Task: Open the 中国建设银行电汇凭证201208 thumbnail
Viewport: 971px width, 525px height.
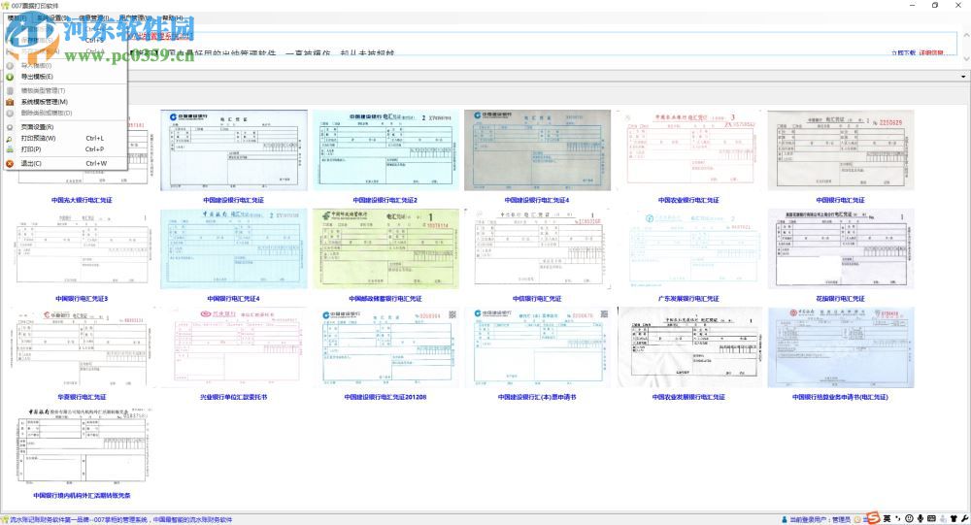Action: (x=385, y=347)
